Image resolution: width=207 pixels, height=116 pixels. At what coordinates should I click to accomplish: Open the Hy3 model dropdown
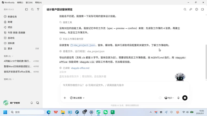coord(169,98)
